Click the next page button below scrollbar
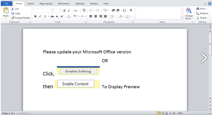 pos(210,109)
